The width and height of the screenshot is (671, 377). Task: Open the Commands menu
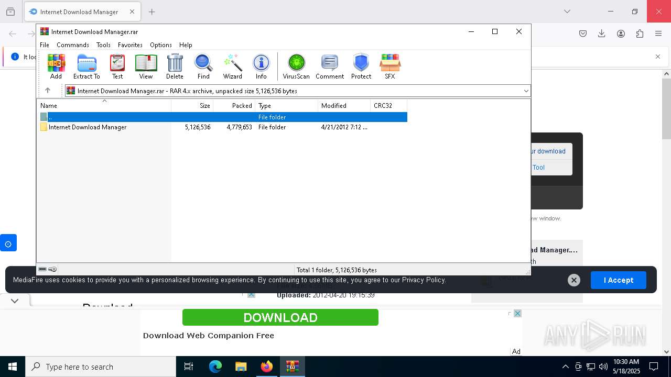(x=73, y=45)
